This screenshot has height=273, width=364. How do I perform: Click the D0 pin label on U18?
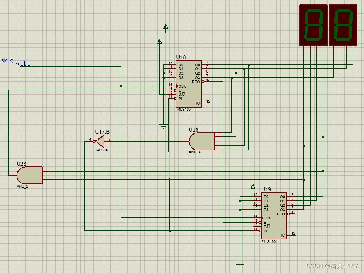point(181,65)
